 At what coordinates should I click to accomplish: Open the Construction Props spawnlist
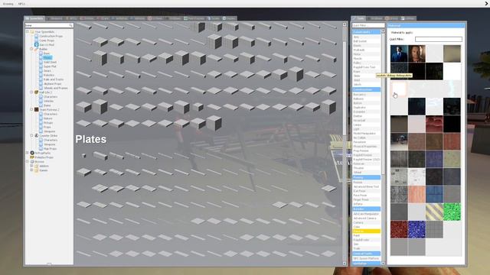tap(51, 36)
